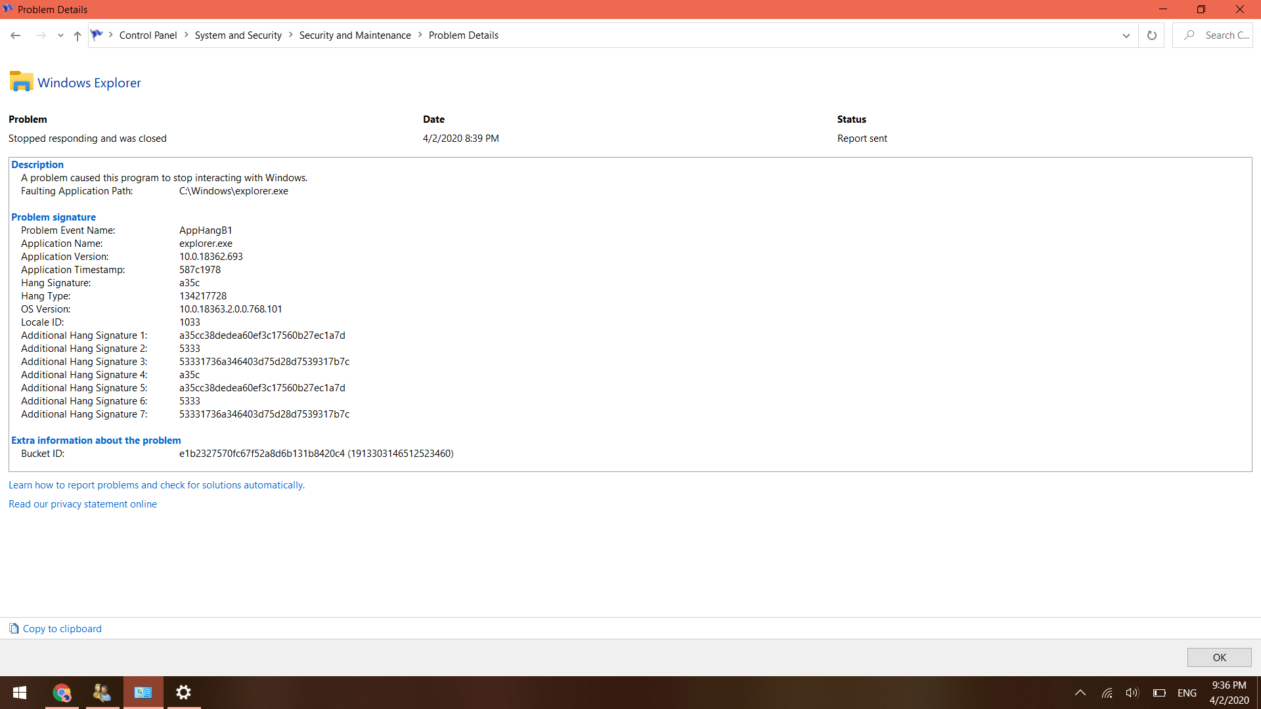Viewport: 1261px width, 709px height.
Task: Click the Problem signature section heading
Action: coord(53,217)
